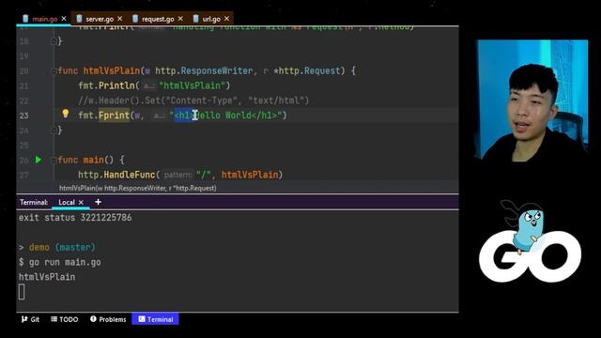Click the Go file icon on server.go tab
The image size is (601, 338).
tap(79, 19)
